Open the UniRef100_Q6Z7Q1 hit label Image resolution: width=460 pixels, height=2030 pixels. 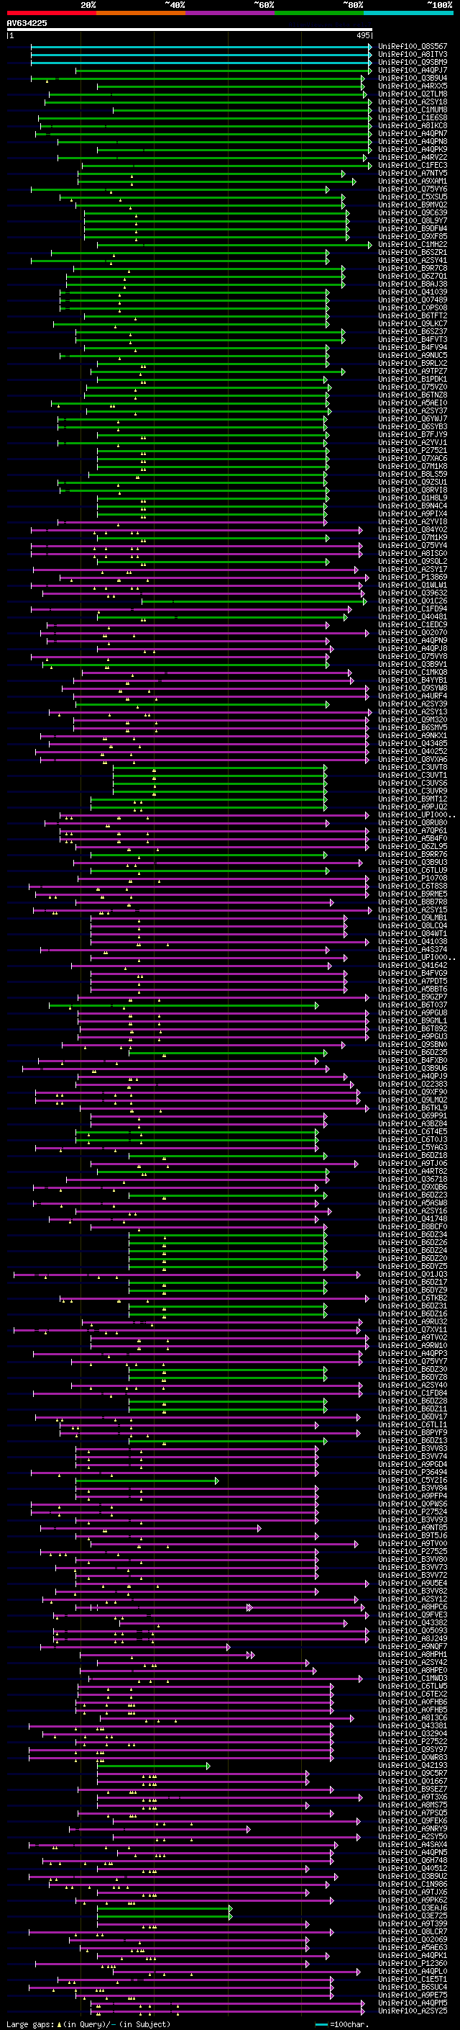pyautogui.click(x=413, y=276)
